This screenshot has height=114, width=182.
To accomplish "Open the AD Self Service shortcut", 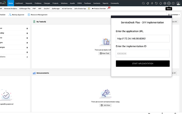I will point(67,9).
